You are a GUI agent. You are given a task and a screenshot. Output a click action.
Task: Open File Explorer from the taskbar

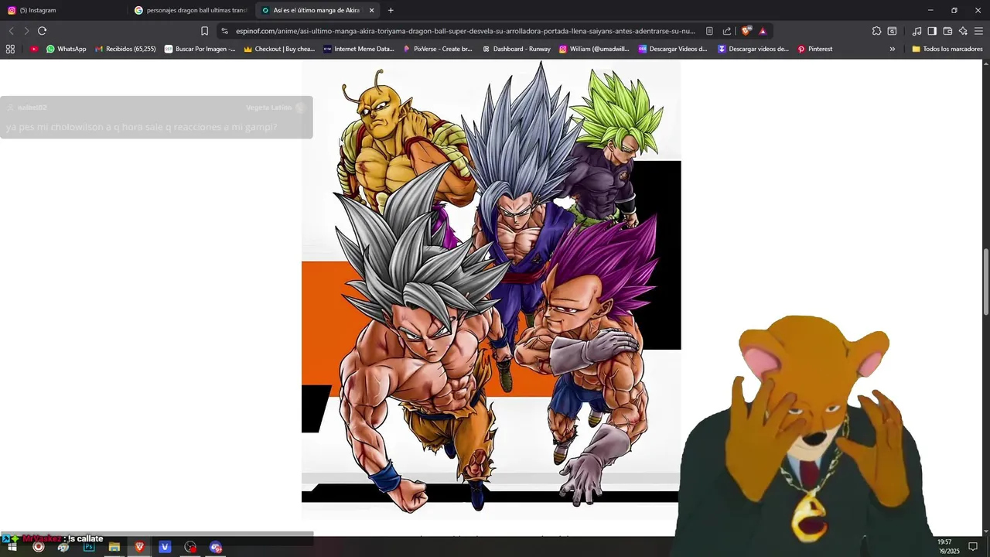coord(114,547)
